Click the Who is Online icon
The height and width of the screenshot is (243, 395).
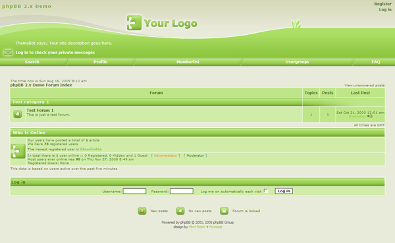tap(18, 151)
